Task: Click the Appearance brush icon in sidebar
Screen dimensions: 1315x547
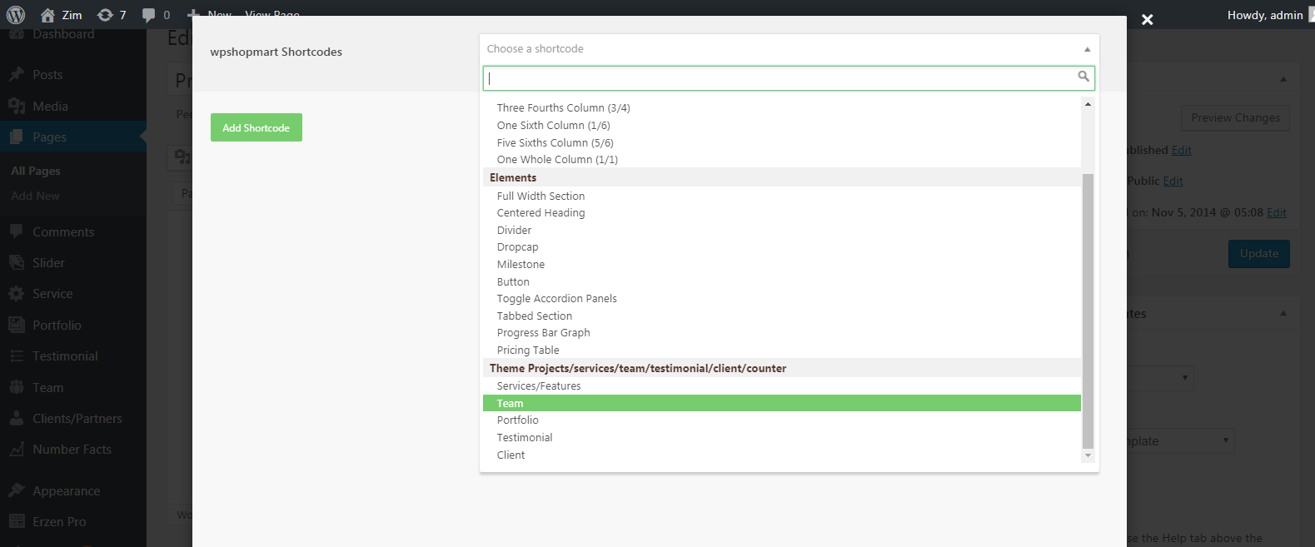Action: tap(17, 490)
